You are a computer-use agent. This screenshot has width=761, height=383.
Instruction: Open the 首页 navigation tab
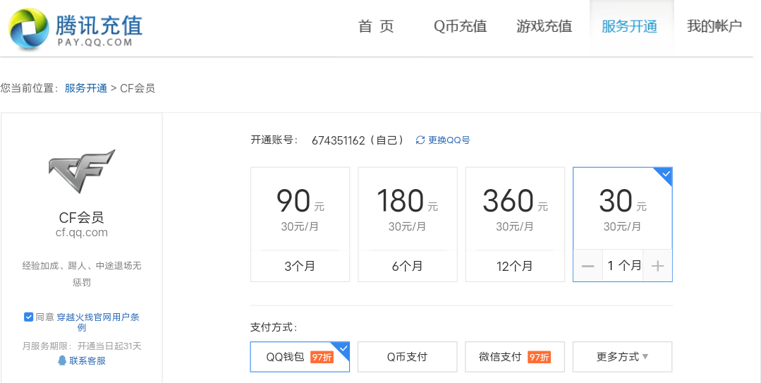(x=376, y=25)
